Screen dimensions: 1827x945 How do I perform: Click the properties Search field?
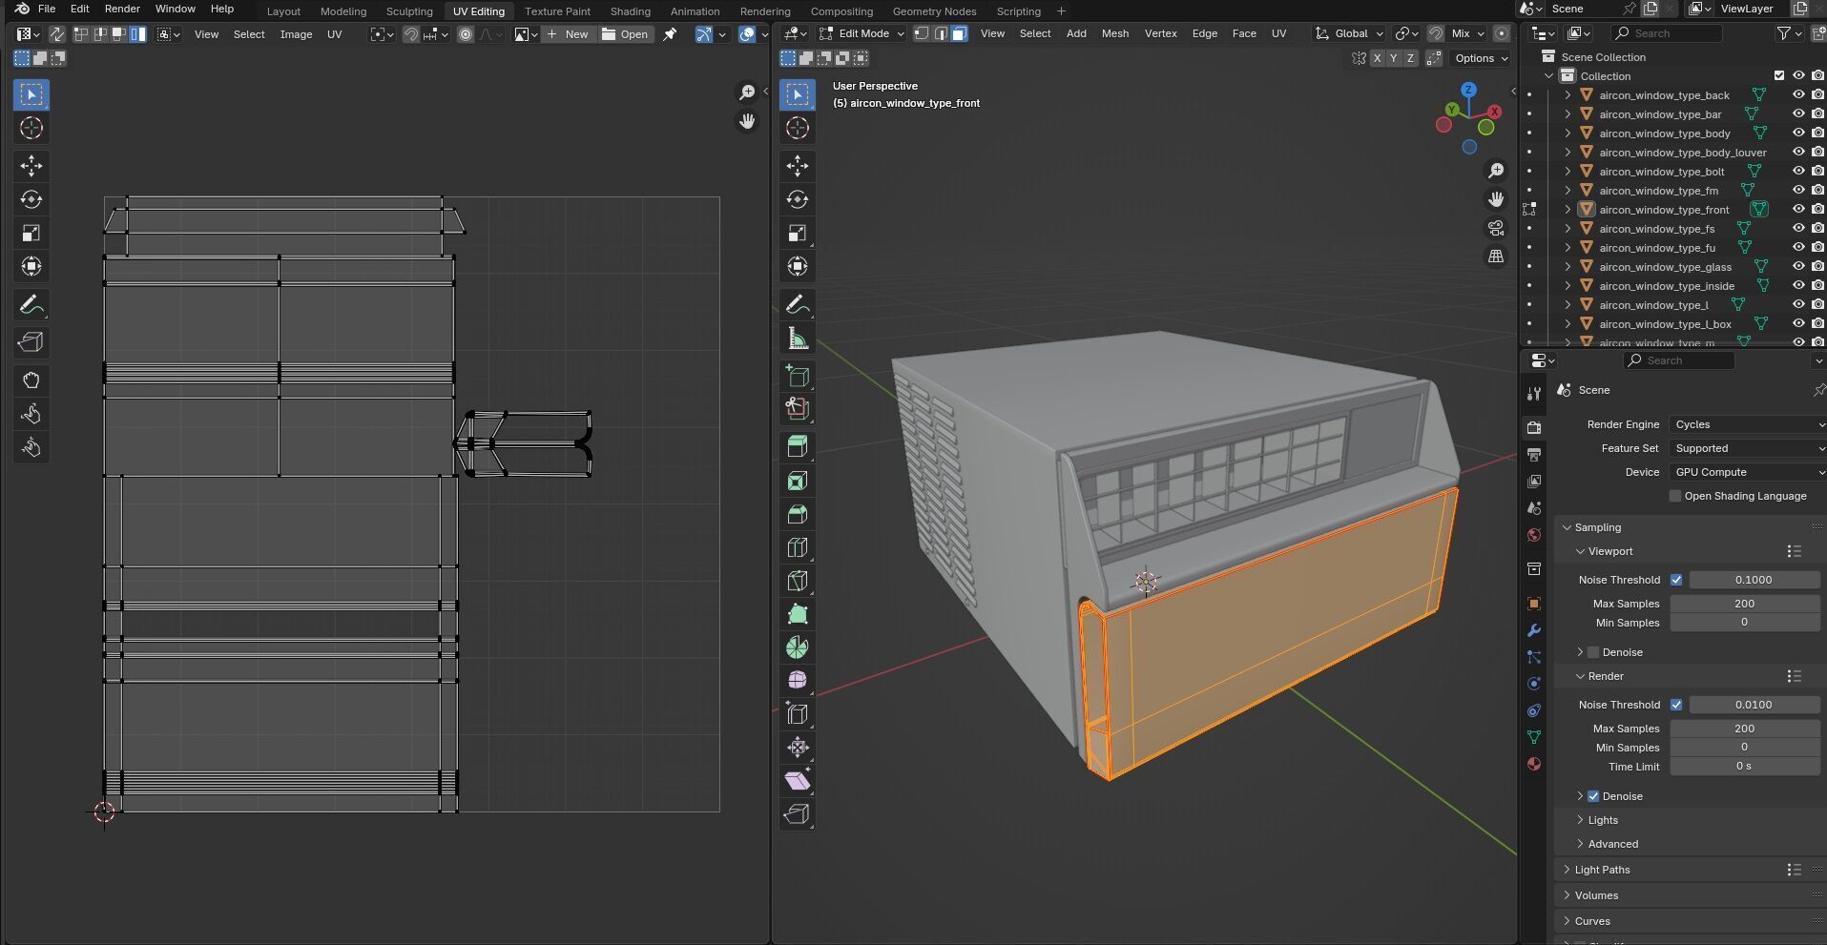click(x=1679, y=360)
